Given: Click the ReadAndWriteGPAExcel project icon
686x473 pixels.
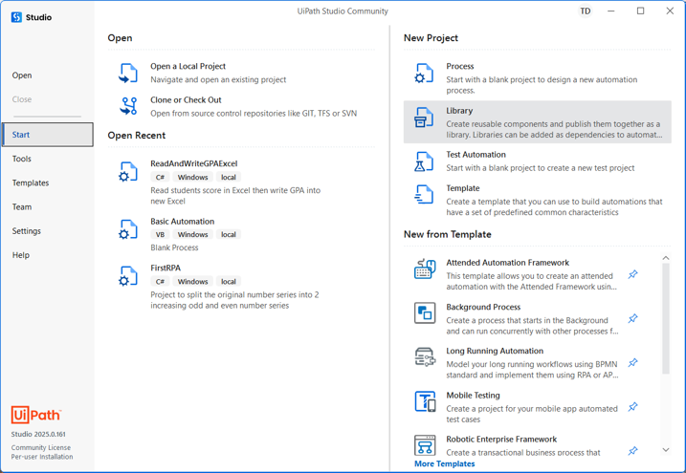Looking at the screenshot, I should (x=128, y=172).
